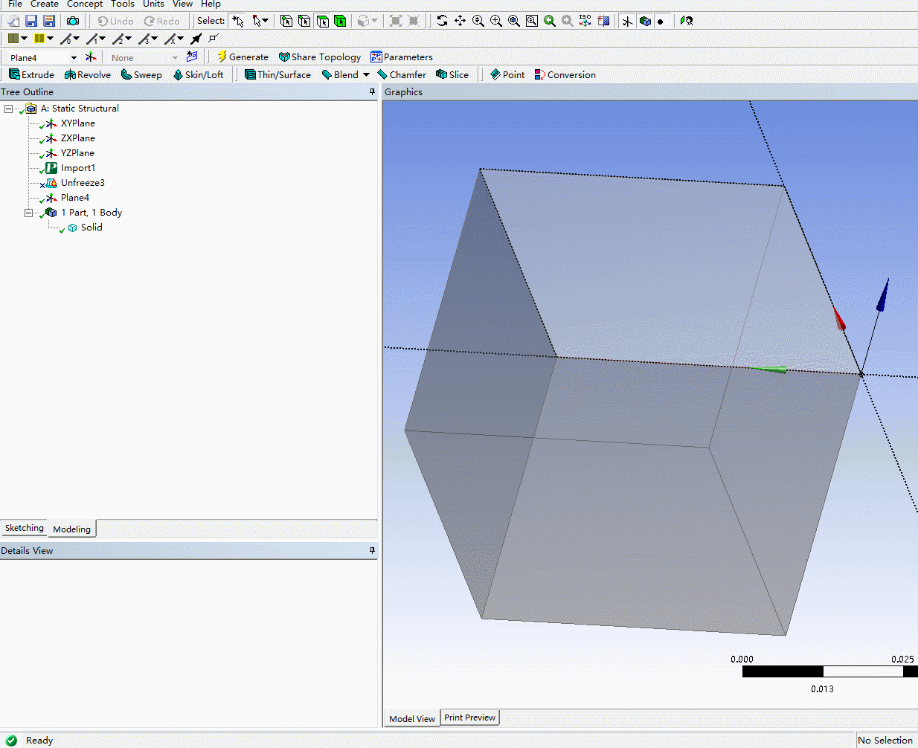Open the Blend dropdown arrow
The width and height of the screenshot is (918, 748).
point(367,74)
